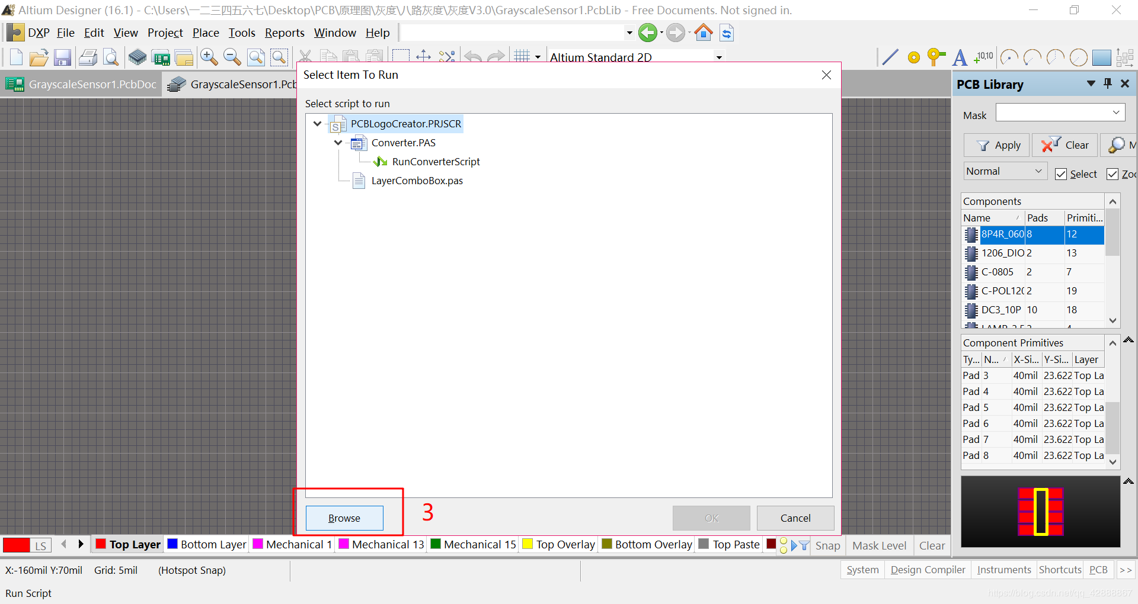Open the Design Compiler panel button
The height and width of the screenshot is (604, 1138).
click(x=928, y=570)
